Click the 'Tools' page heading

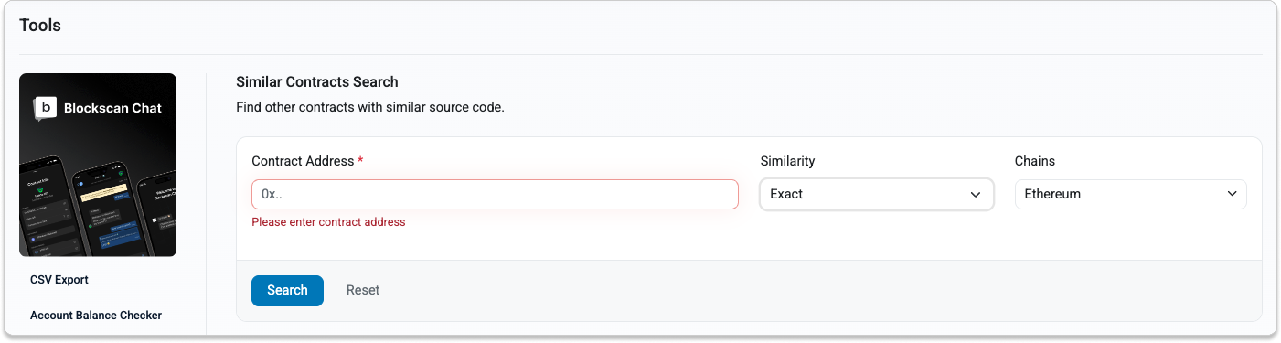pyautogui.click(x=40, y=25)
